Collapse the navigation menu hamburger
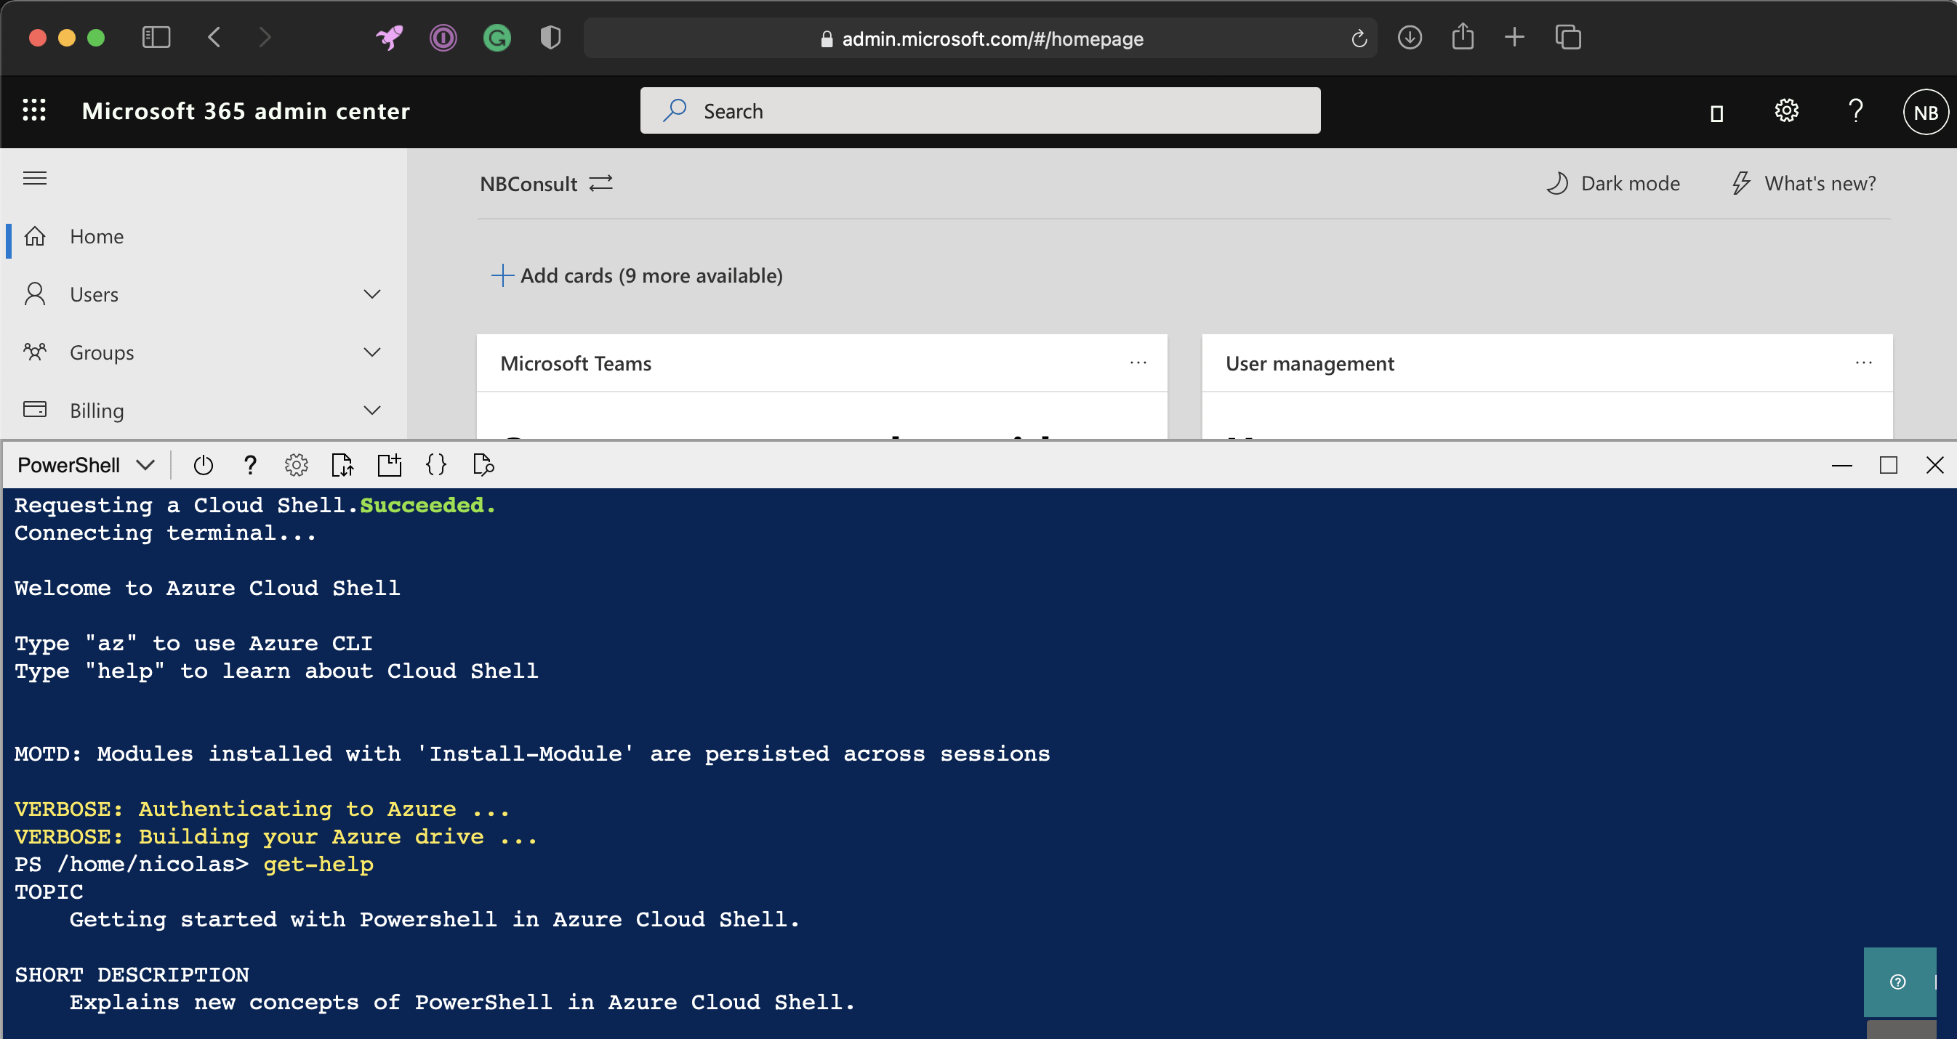This screenshot has width=1957, height=1039. (x=35, y=178)
